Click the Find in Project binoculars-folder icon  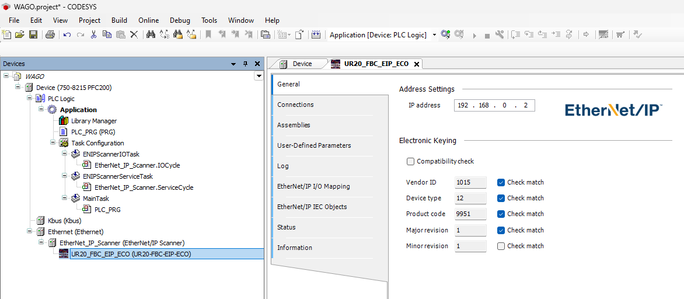click(x=177, y=34)
